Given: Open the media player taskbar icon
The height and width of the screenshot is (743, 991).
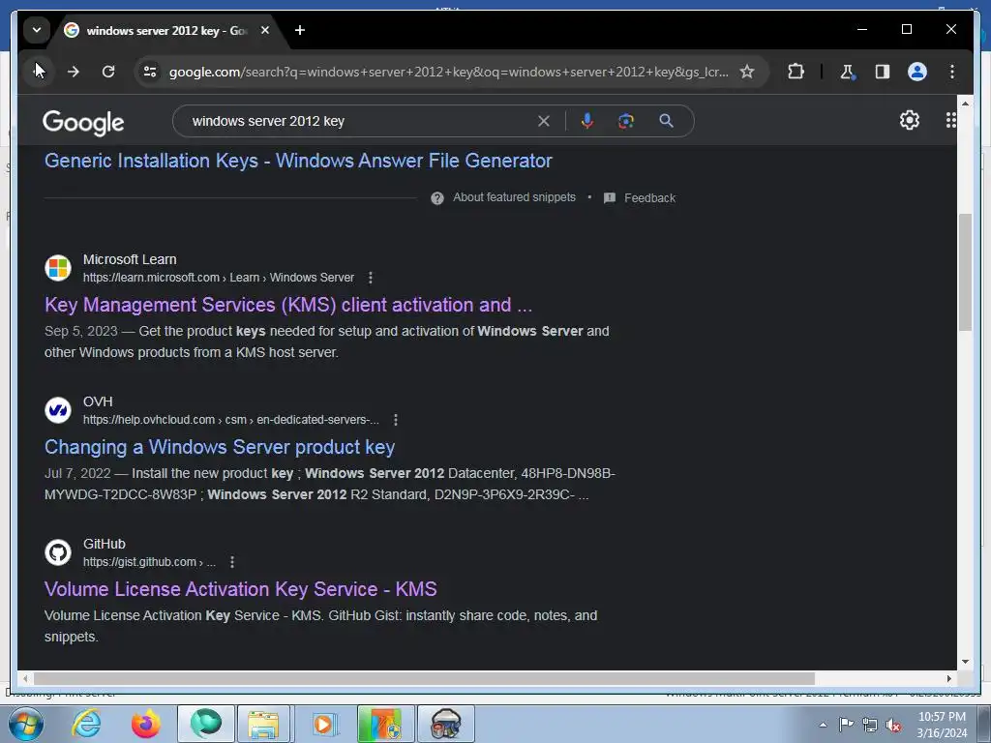Looking at the screenshot, I should (323, 724).
